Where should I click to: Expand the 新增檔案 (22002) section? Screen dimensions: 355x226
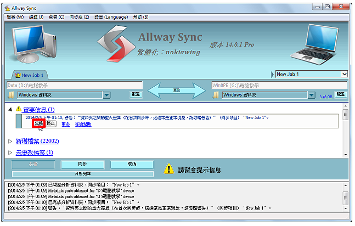pos(10,142)
